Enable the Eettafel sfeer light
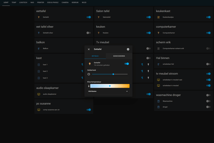 click(89, 33)
